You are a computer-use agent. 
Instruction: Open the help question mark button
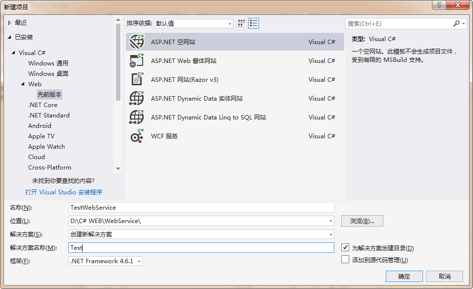click(439, 5)
